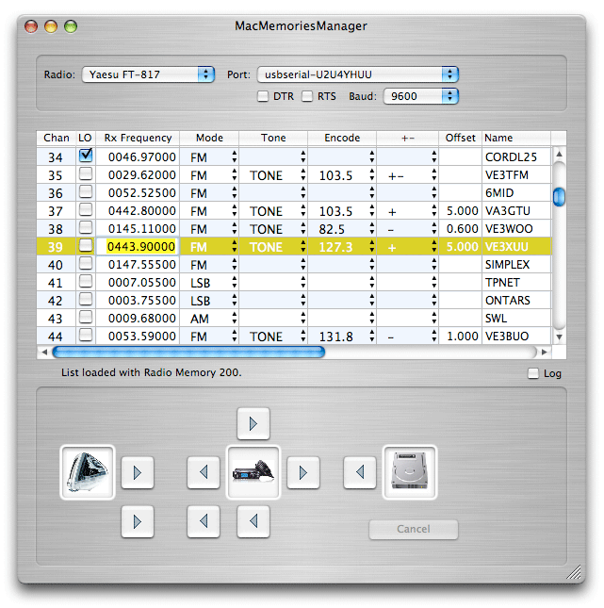Click the Cancel button
The image size is (604, 608).
click(414, 529)
